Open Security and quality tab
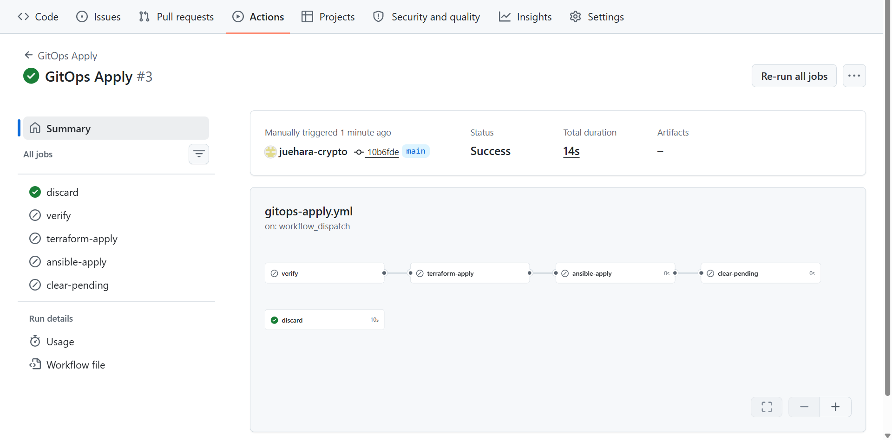This screenshot has height=440, width=892. point(426,17)
